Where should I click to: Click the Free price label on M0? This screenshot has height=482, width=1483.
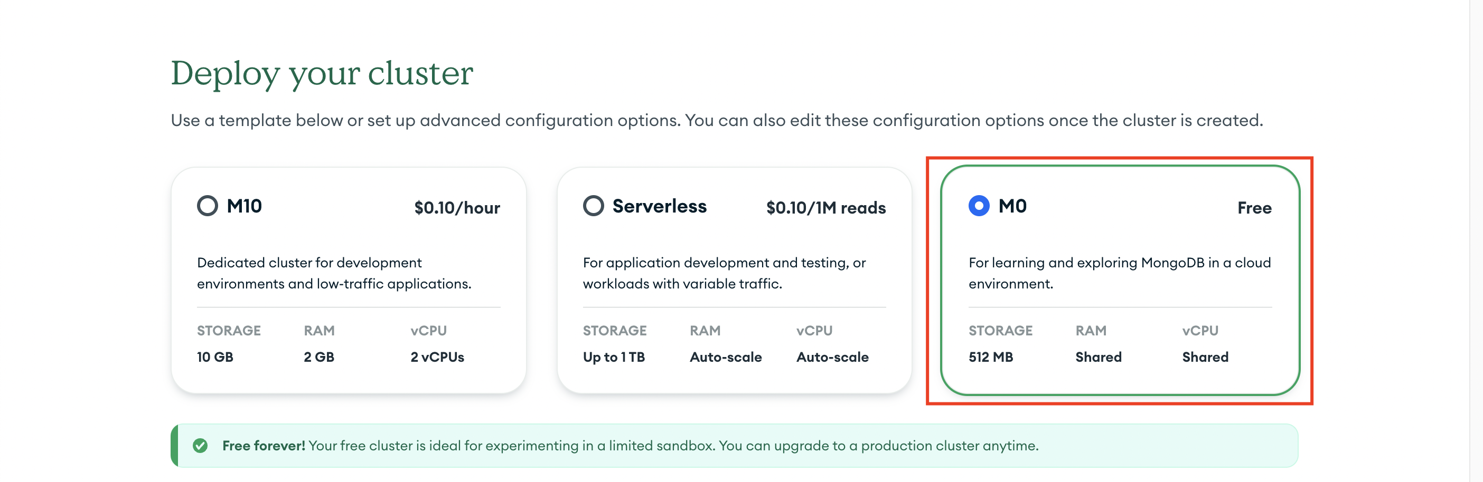tap(1254, 208)
